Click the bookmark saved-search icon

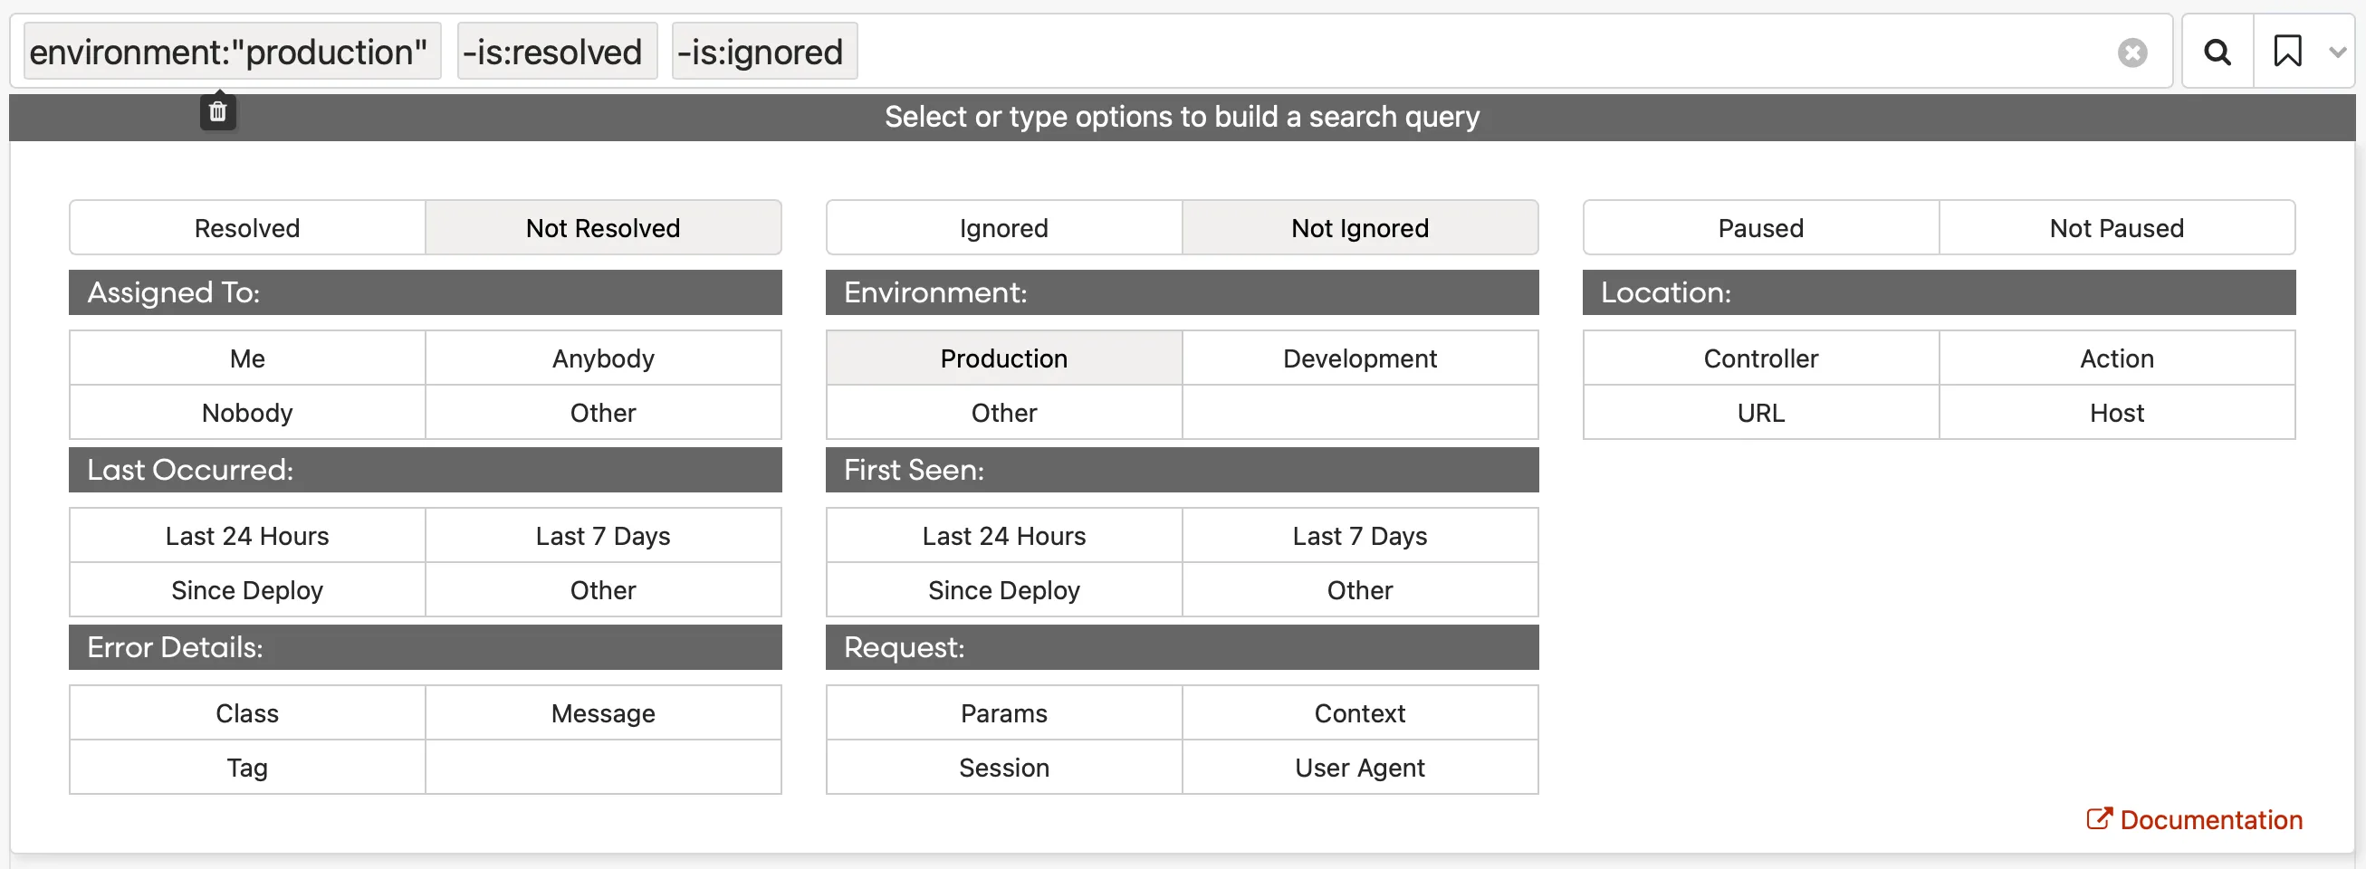(x=2287, y=52)
